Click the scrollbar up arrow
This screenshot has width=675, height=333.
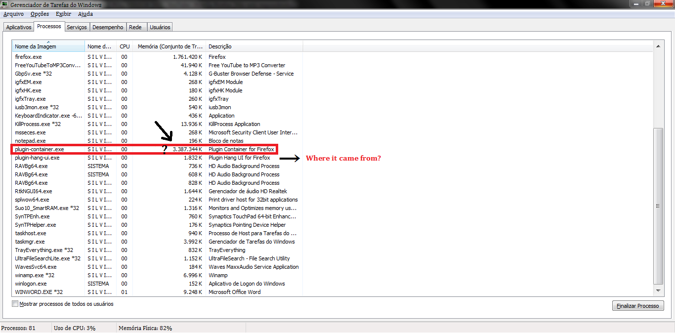click(657, 46)
